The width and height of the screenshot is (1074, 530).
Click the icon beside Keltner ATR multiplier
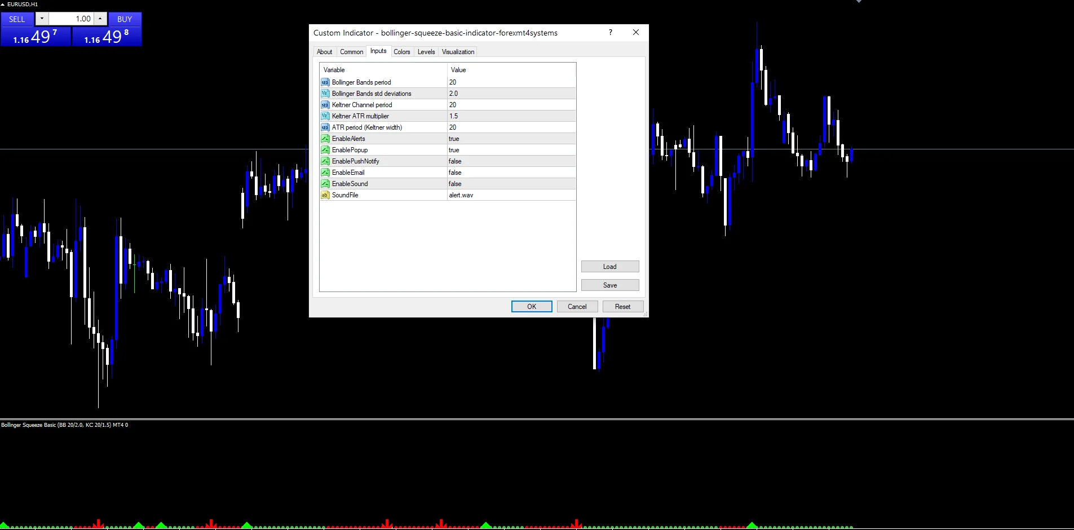[x=325, y=116]
